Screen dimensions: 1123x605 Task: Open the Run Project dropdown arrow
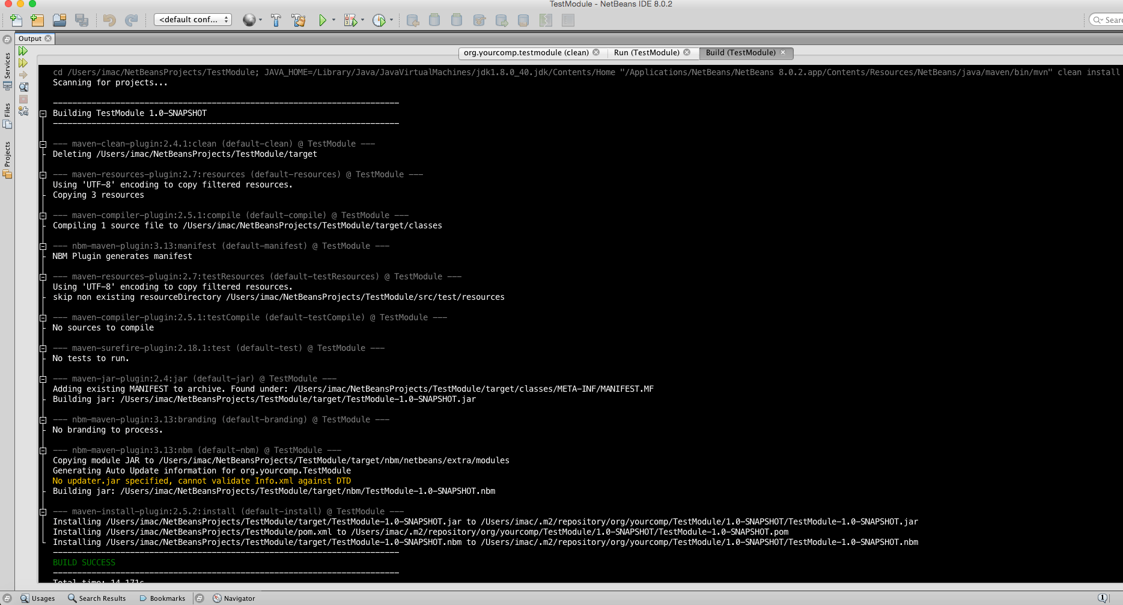333,20
